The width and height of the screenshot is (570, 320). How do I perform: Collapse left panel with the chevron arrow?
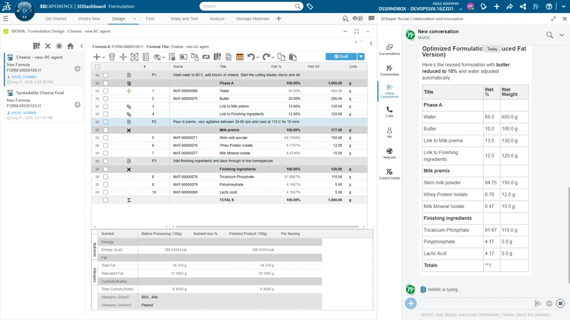[x=82, y=46]
